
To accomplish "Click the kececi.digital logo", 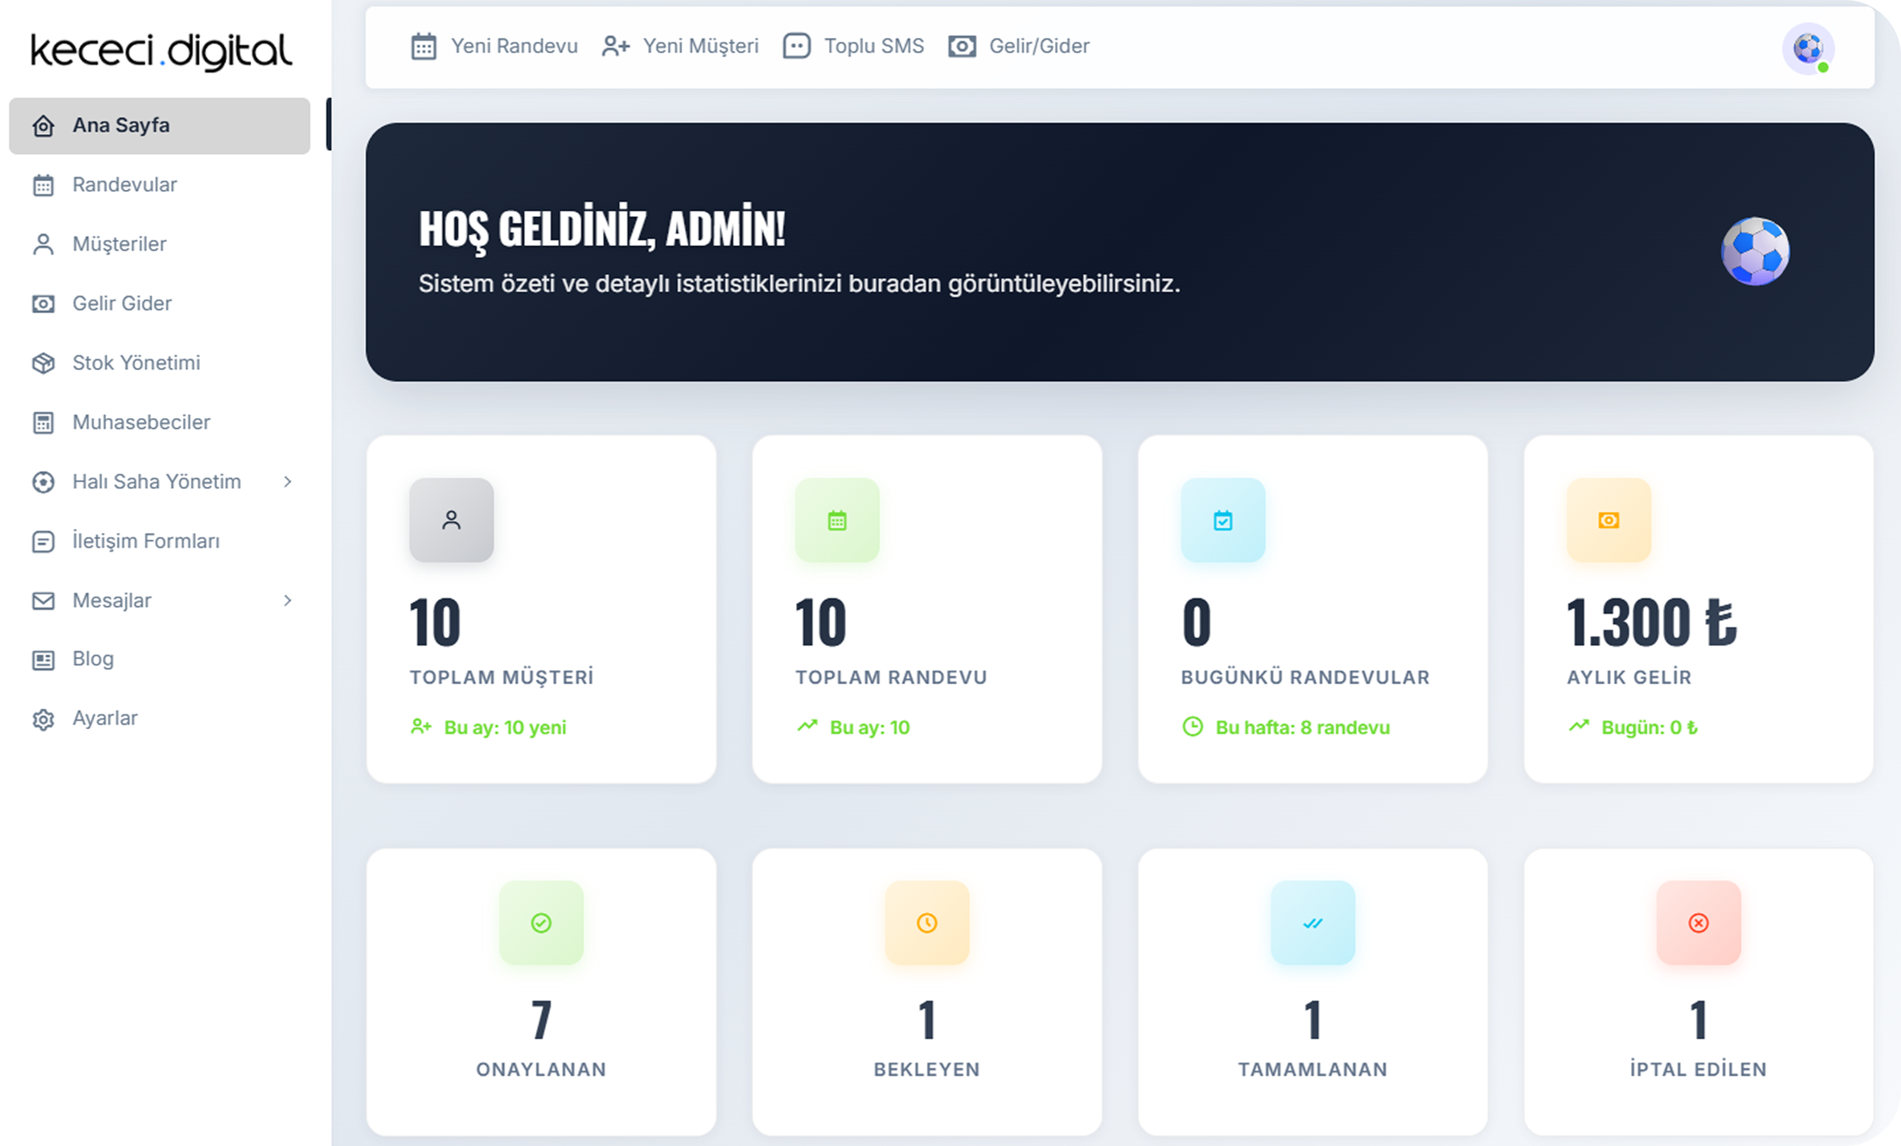I will pyautogui.click(x=161, y=51).
